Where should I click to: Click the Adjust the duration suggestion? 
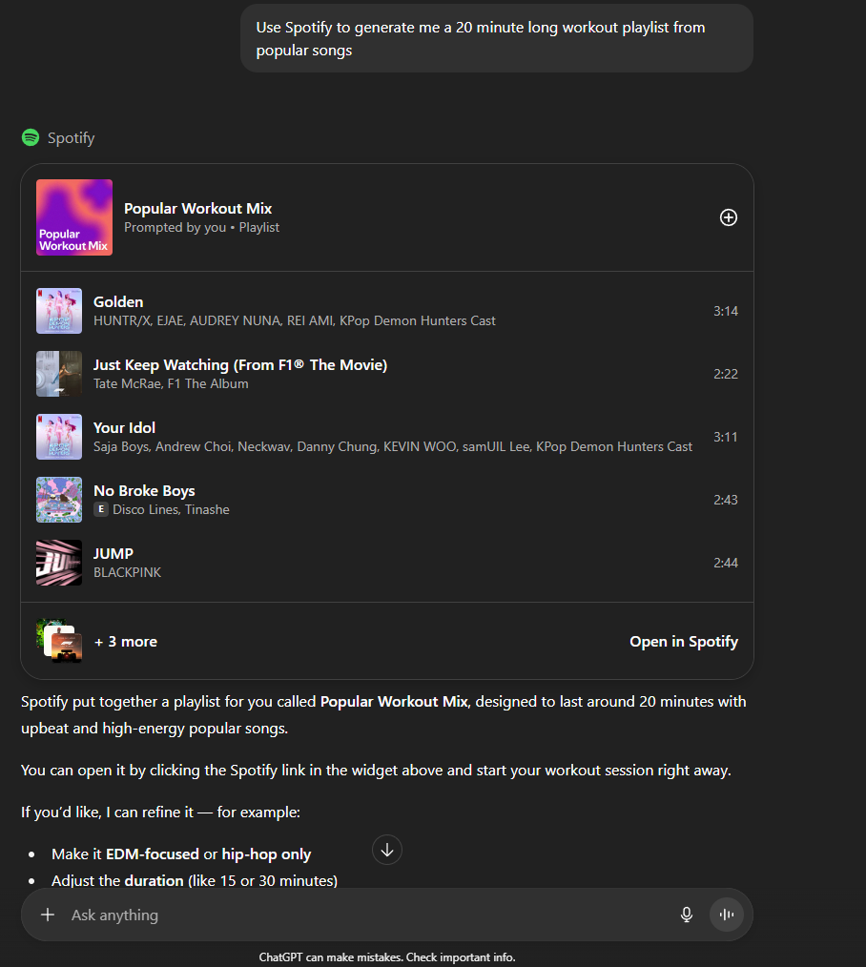195,880
